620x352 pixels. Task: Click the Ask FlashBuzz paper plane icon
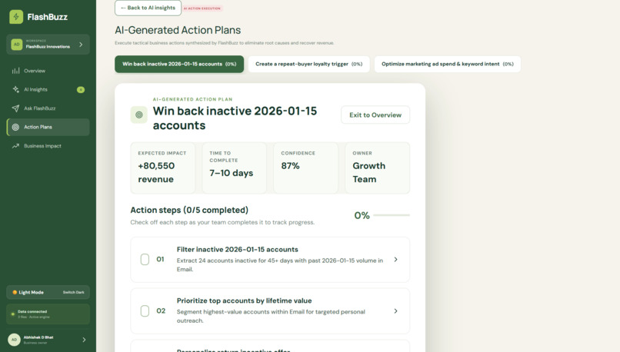15,108
